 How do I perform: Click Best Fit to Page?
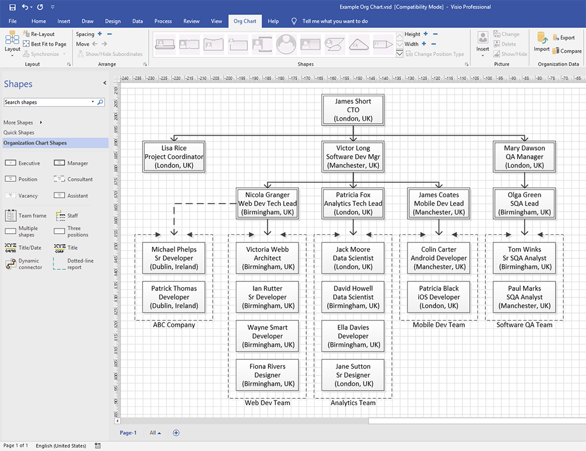pos(45,44)
